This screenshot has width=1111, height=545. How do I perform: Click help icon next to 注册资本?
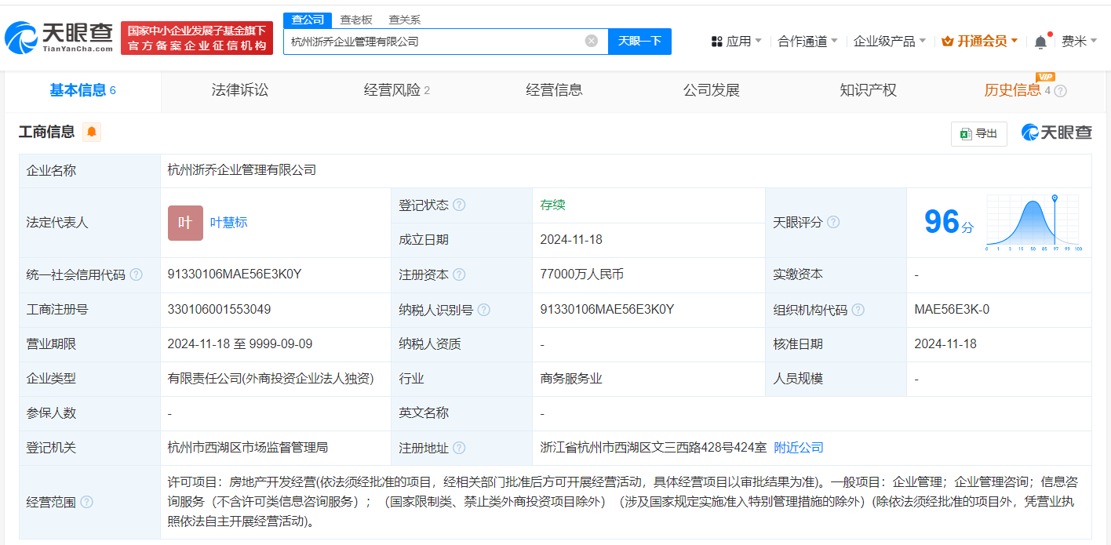pyautogui.click(x=459, y=274)
